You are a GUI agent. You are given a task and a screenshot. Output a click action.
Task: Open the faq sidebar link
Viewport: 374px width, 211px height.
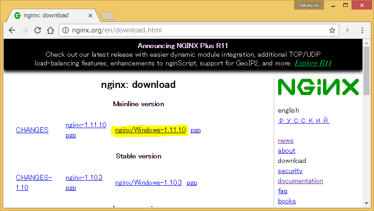[x=282, y=191]
